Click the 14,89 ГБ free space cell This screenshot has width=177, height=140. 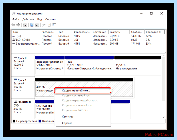pos(136,36)
